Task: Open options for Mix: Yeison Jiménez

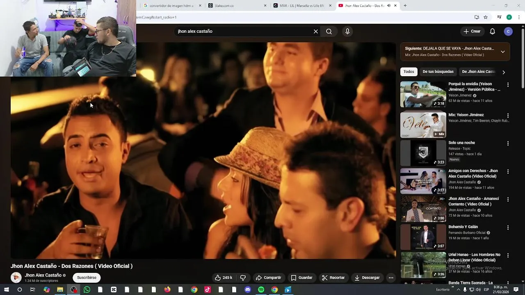Action: pos(508,116)
